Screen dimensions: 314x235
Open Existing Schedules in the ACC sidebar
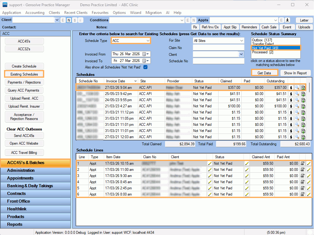[x=24, y=74]
